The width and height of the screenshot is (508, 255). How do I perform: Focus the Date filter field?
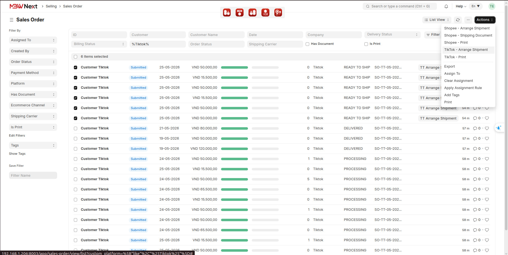[x=275, y=35]
